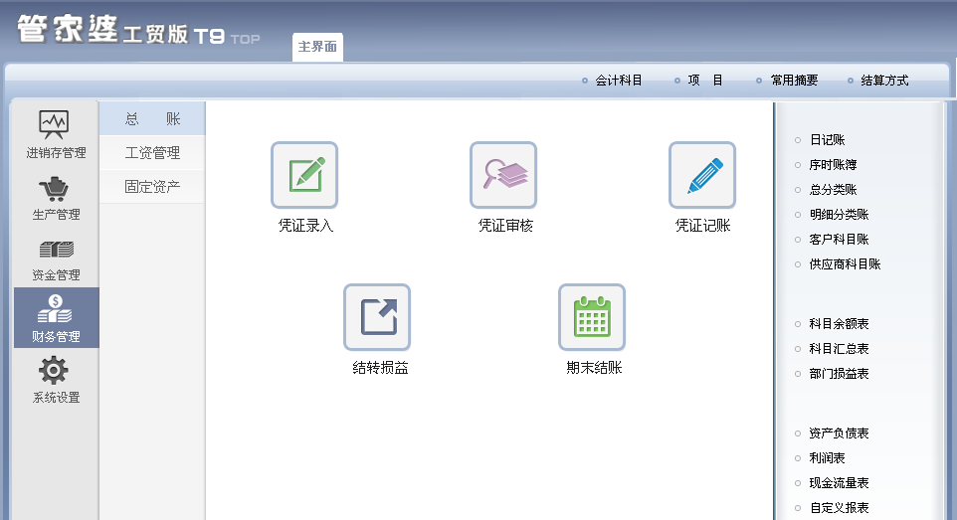Viewport: 957px width, 520px height.
Task: Switch to the 主界面 tab
Action: point(317,47)
